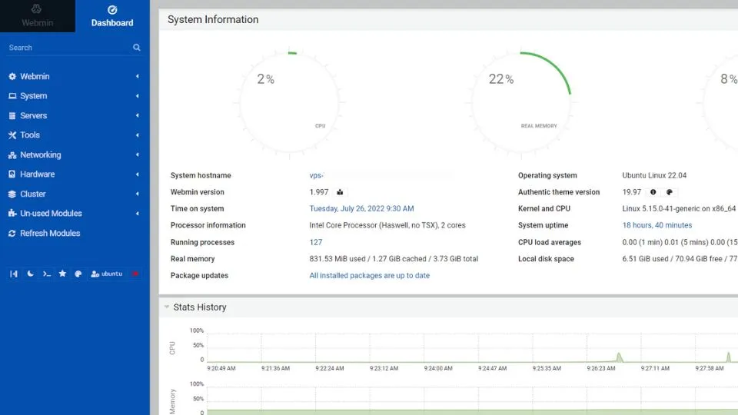Collapse the sidebar navigation menu icon
The height and width of the screenshot is (415, 738).
(x=14, y=274)
